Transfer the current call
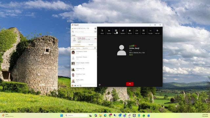The height and width of the screenshot is (118, 210). tap(150, 32)
